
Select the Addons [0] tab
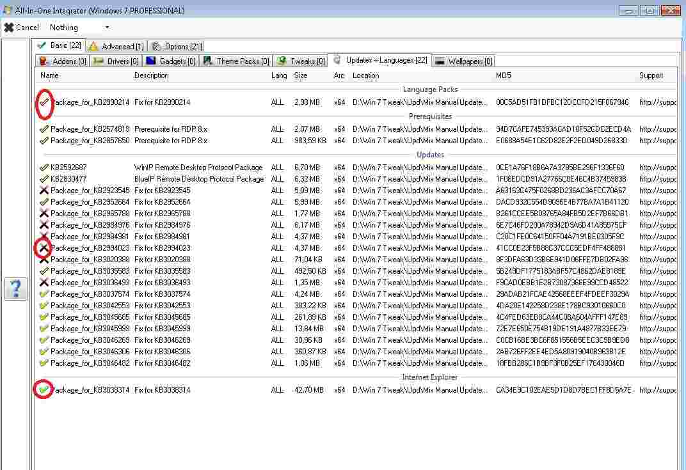pyautogui.click(x=63, y=61)
